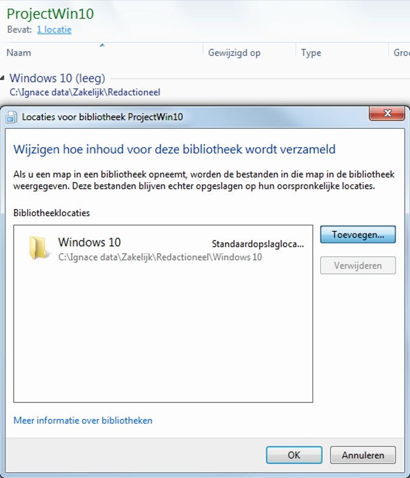The image size is (410, 478).
Task: Click the ProjectWin10 library title
Action: (x=50, y=14)
